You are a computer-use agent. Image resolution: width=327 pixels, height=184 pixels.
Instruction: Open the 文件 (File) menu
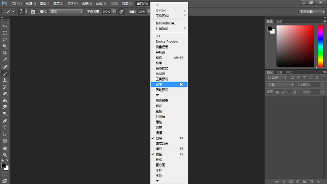pyautogui.click(x=17, y=3)
